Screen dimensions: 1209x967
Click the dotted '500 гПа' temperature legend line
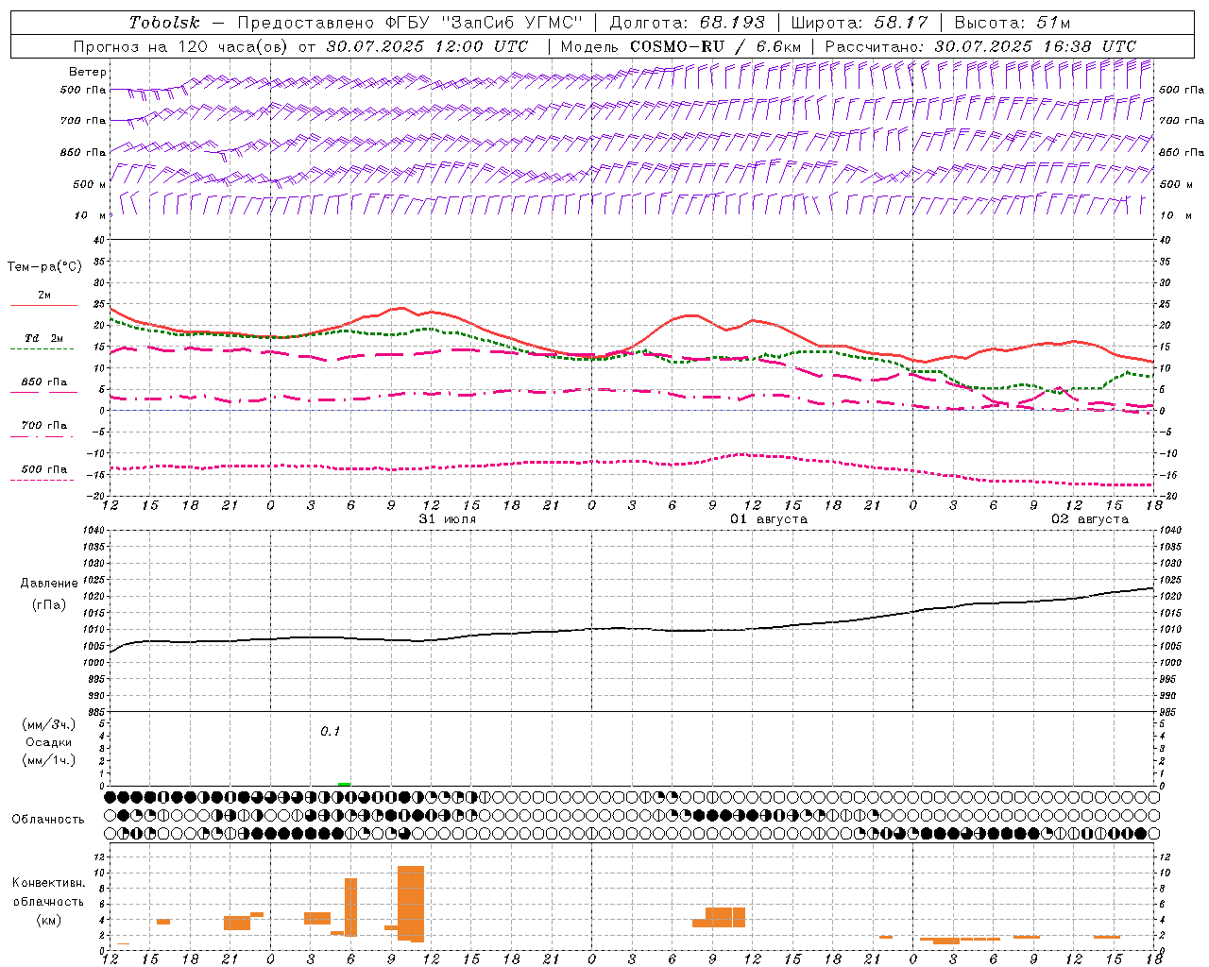click(x=43, y=481)
